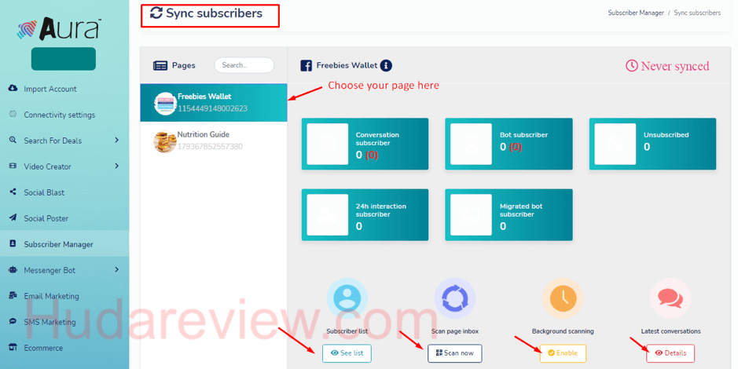Select the Nutrition Guide page
The height and width of the screenshot is (369, 738).
click(x=214, y=141)
